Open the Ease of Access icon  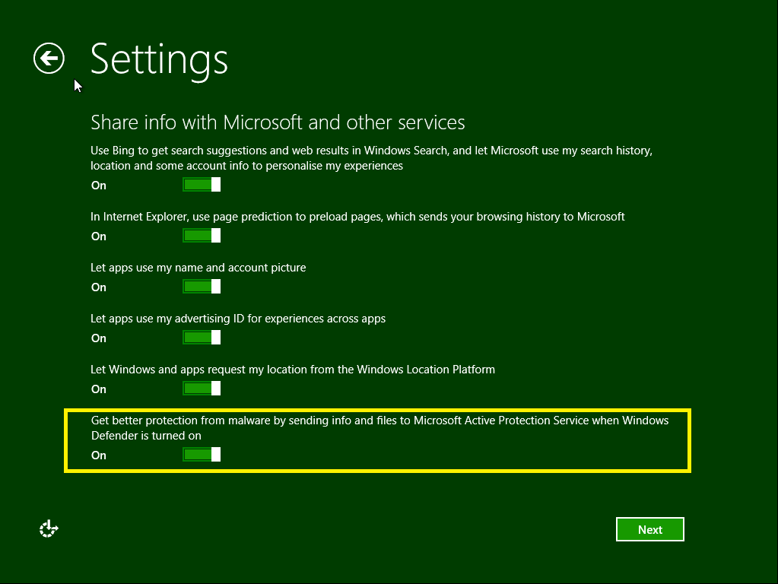(49, 529)
